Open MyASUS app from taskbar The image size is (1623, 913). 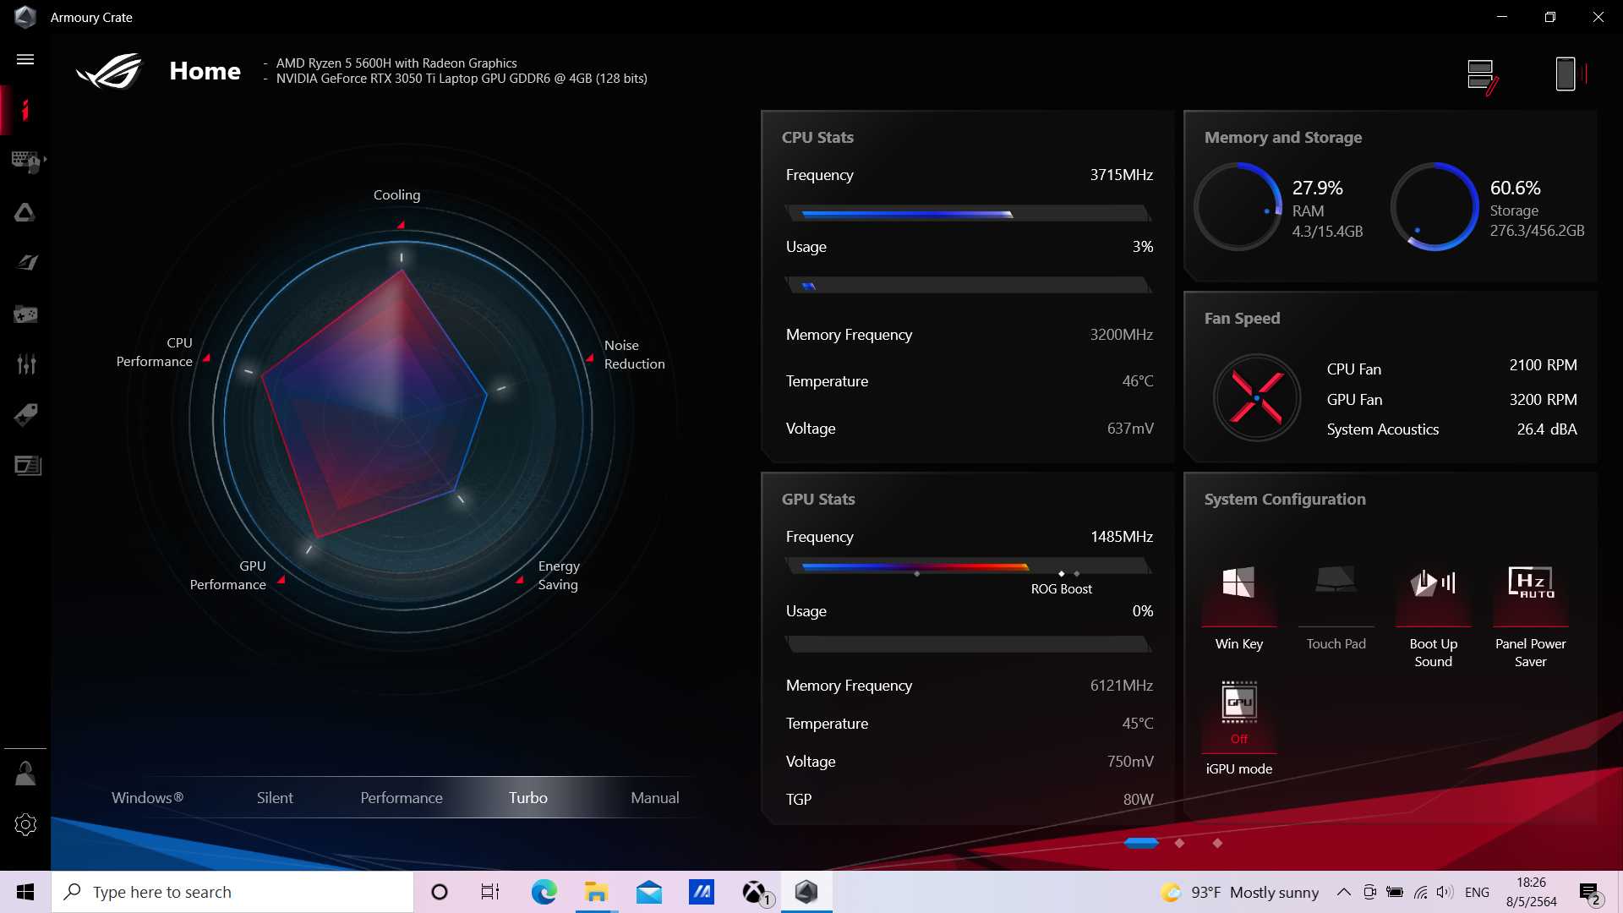point(702,892)
